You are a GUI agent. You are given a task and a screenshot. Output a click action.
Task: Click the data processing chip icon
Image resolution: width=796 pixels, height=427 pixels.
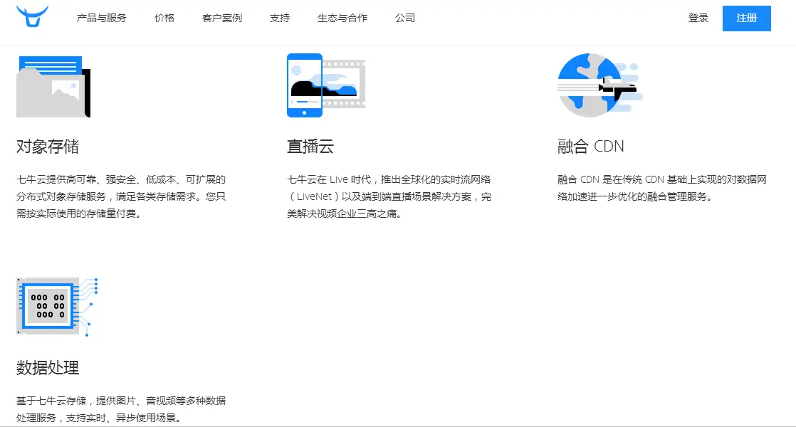(x=57, y=306)
